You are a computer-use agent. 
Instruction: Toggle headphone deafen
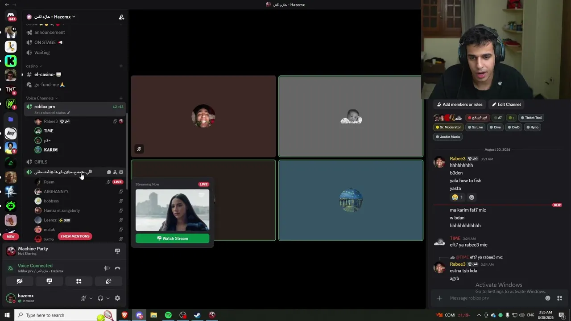point(100,298)
